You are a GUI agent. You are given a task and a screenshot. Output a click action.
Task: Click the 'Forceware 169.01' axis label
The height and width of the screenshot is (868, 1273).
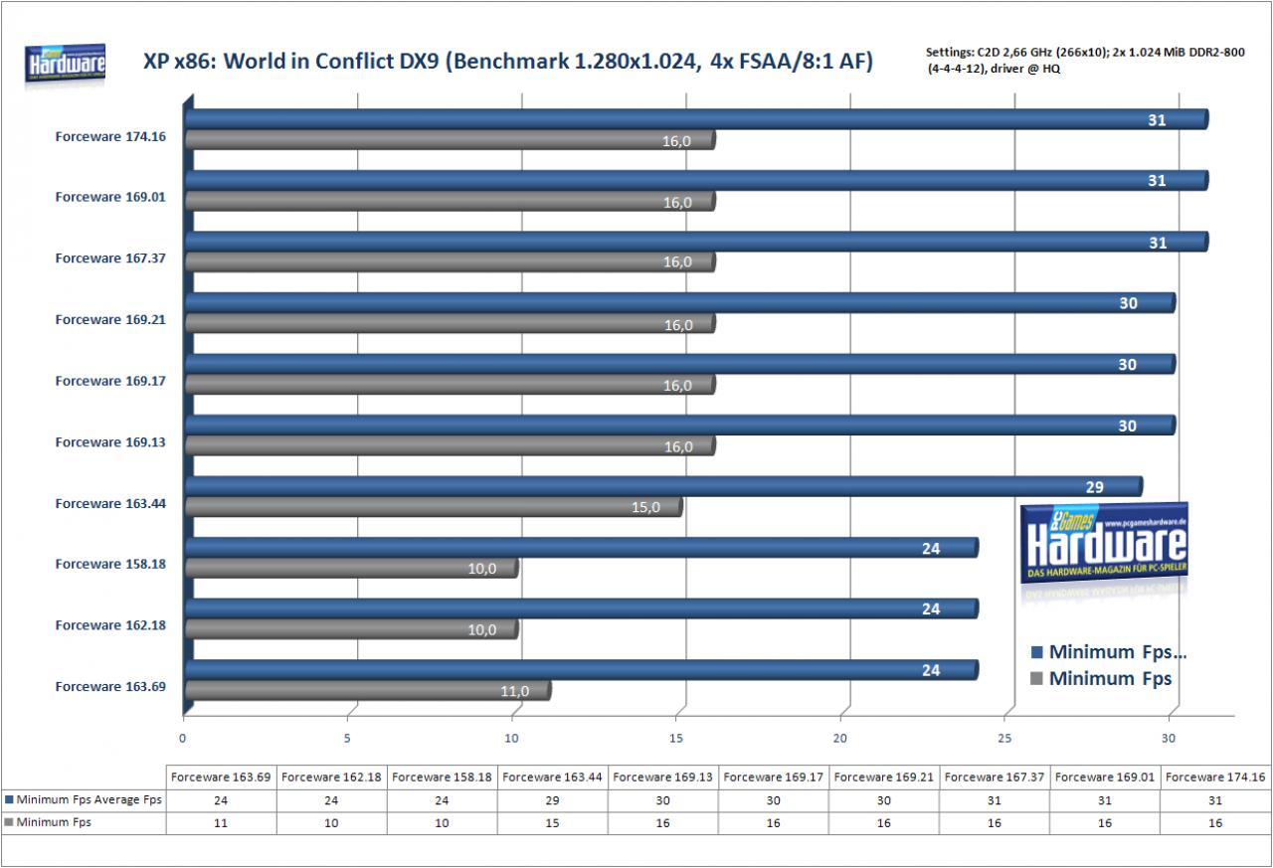(110, 197)
